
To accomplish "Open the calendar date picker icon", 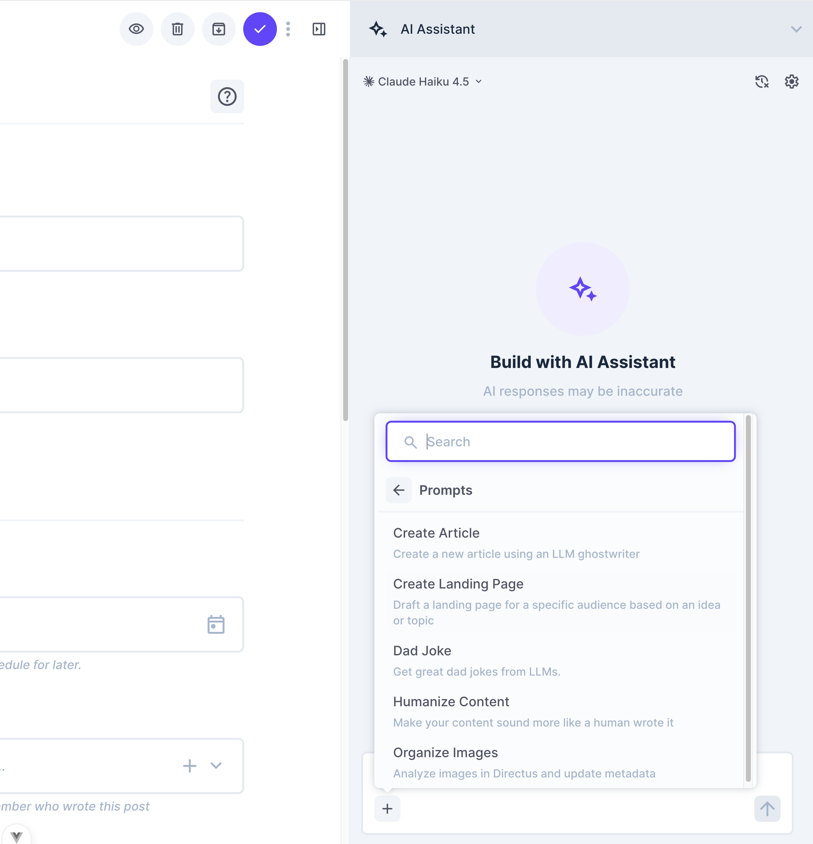I will [216, 624].
